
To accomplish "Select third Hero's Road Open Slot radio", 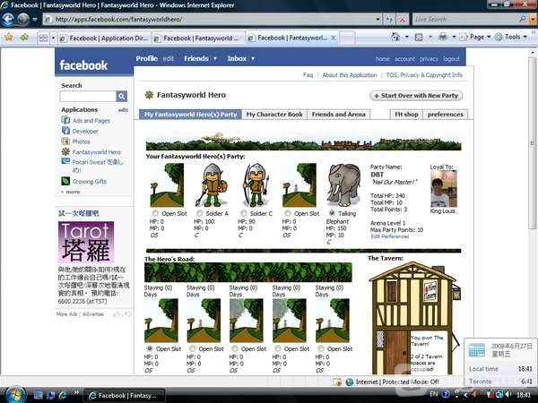I will (x=235, y=348).
